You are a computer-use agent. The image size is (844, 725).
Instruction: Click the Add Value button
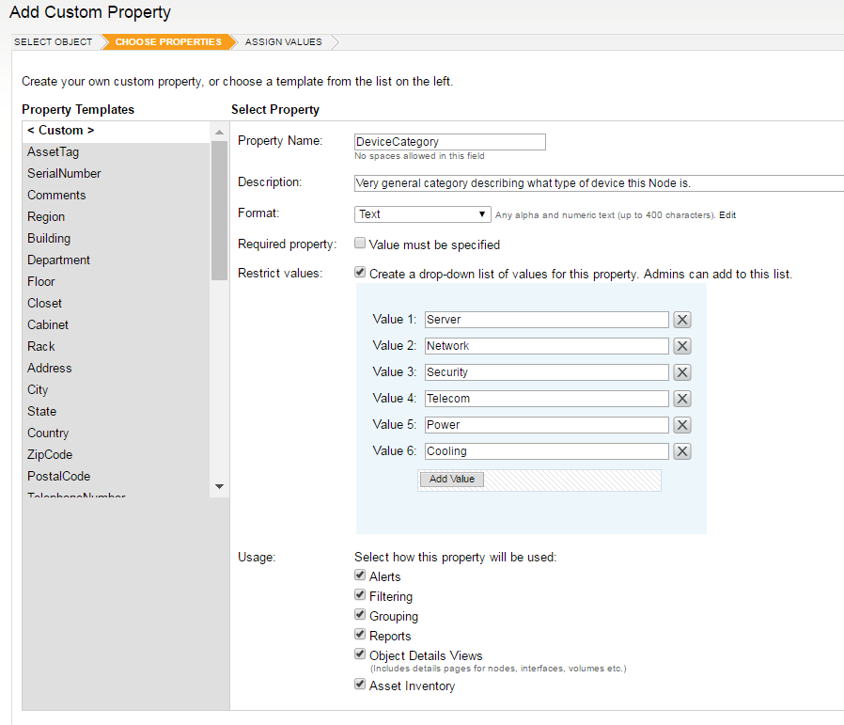pos(451,479)
